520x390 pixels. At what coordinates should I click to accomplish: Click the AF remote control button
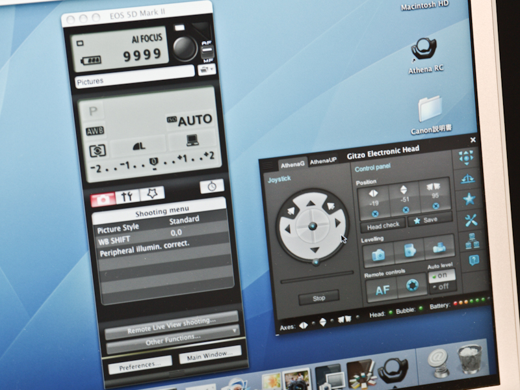click(382, 290)
